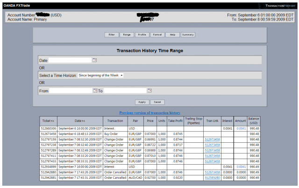Click September 6 16:00:00 2009 EDT date cell
Viewport: 299px width, 188px height.
click(80, 129)
